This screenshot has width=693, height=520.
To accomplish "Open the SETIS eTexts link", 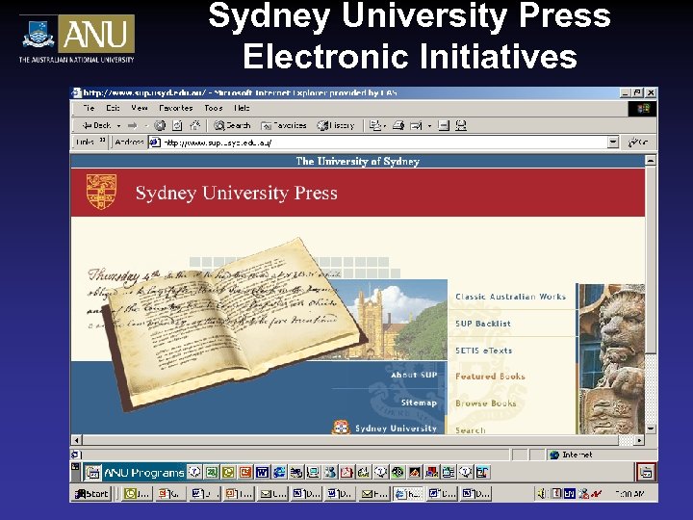I will tap(483, 351).
